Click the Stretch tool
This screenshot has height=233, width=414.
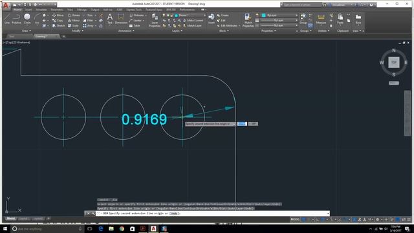tap(58, 26)
